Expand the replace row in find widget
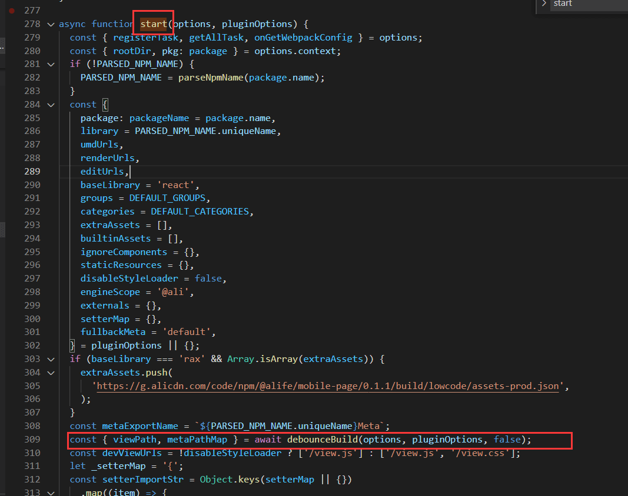The image size is (628, 496). tap(544, 4)
